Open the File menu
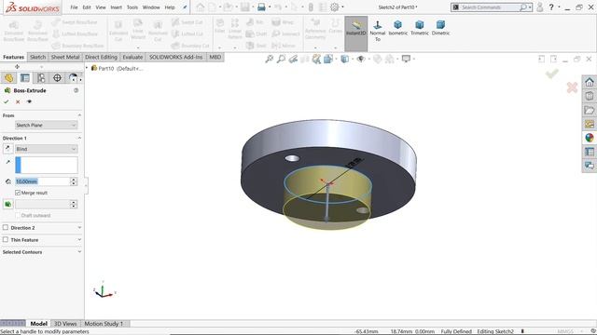Screen dimensions: 597x335 (74, 7)
